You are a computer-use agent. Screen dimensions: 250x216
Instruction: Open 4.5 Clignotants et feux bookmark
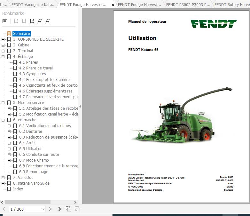(48, 85)
